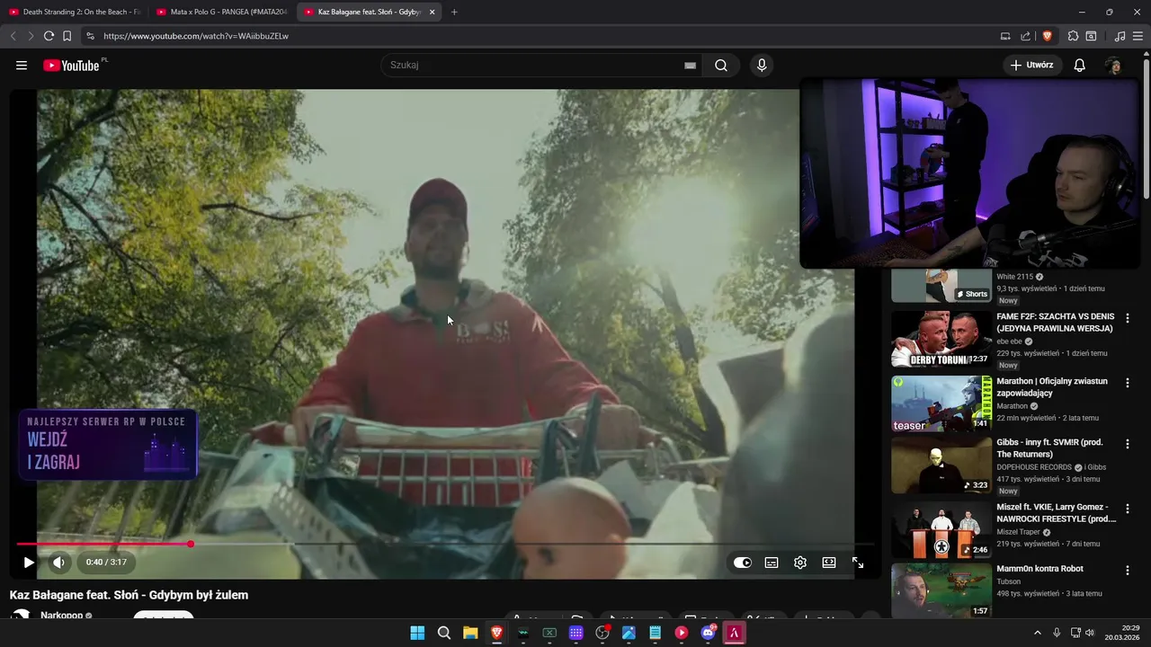
Task: Close the Kaz Bałagane tab
Action: [433, 12]
